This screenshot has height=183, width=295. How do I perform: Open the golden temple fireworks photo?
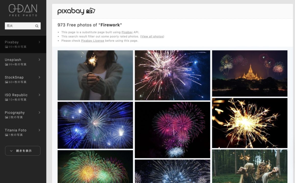[x=250, y=73]
